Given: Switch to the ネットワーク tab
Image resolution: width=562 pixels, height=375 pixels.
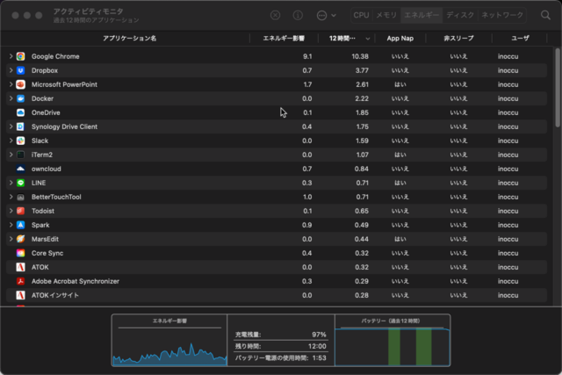Looking at the screenshot, I should (503, 15).
